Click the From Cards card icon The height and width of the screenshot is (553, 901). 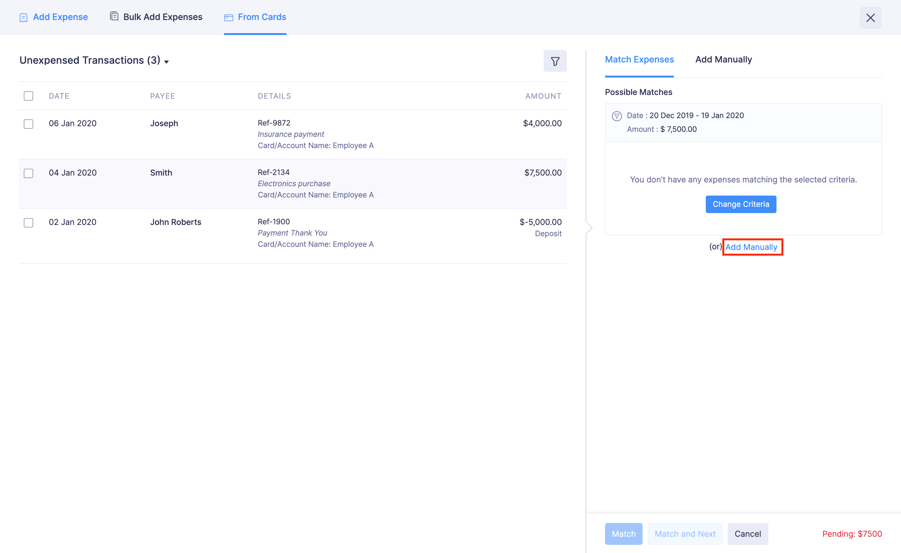tap(229, 17)
